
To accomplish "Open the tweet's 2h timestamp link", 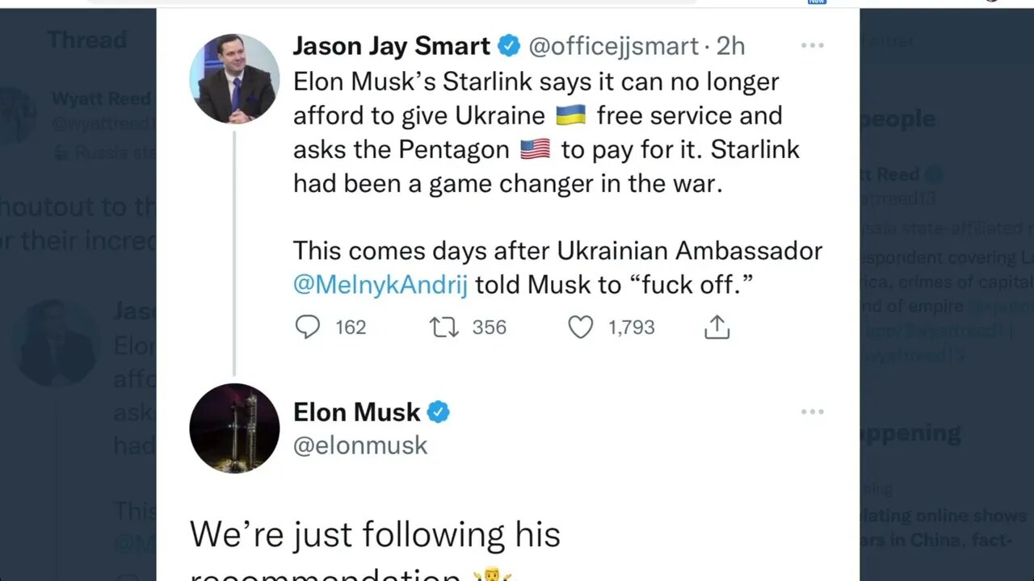I will click(x=730, y=46).
